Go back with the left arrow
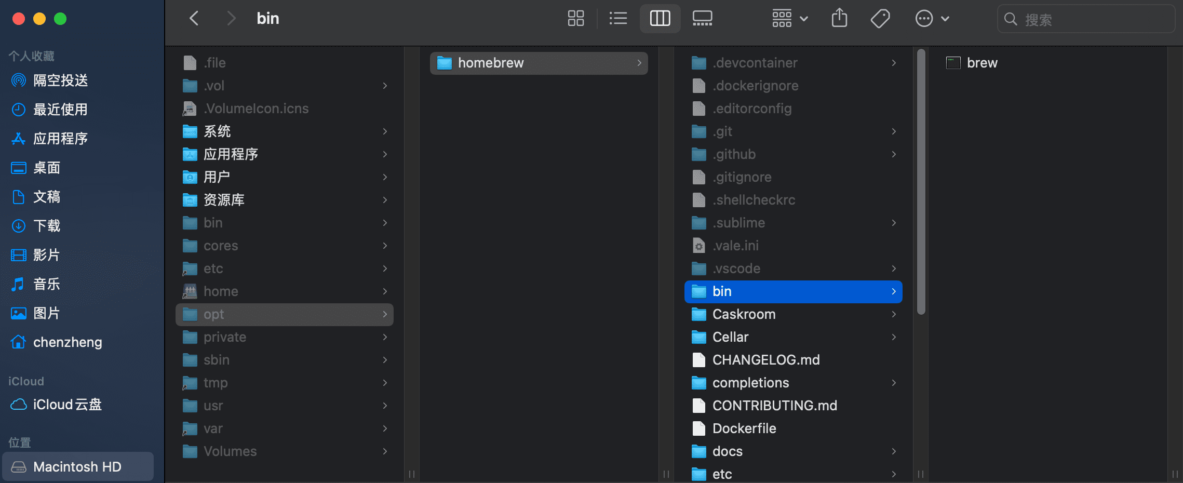1183x483 pixels. coord(194,19)
